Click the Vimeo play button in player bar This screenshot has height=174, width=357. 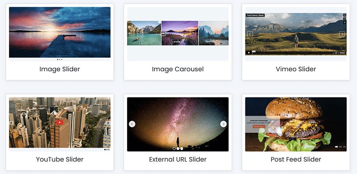click(x=249, y=53)
